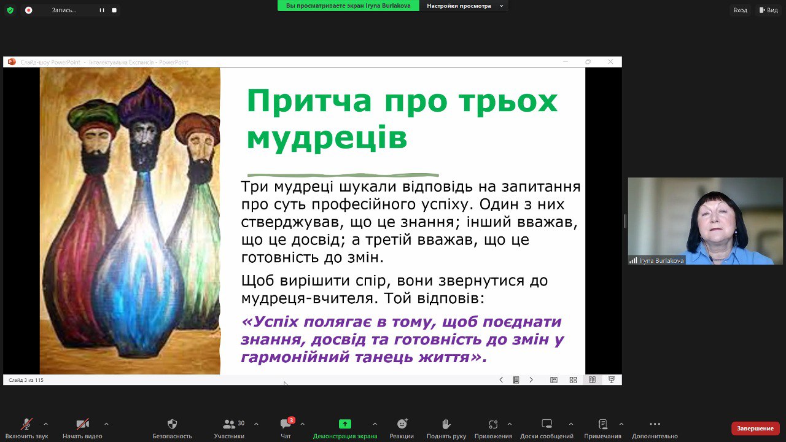Click the green 'Вы просматриваете экран Iryna Burlakova' banner
This screenshot has height=442, width=786.
coord(348,6)
